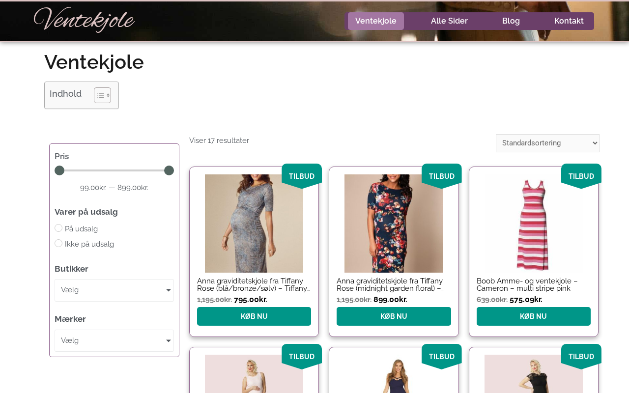This screenshot has width=629, height=393.
Task: Open the Standardsortering sort dropdown
Action: (547, 143)
